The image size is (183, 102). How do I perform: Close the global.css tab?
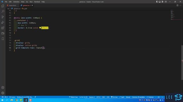click(32, 5)
